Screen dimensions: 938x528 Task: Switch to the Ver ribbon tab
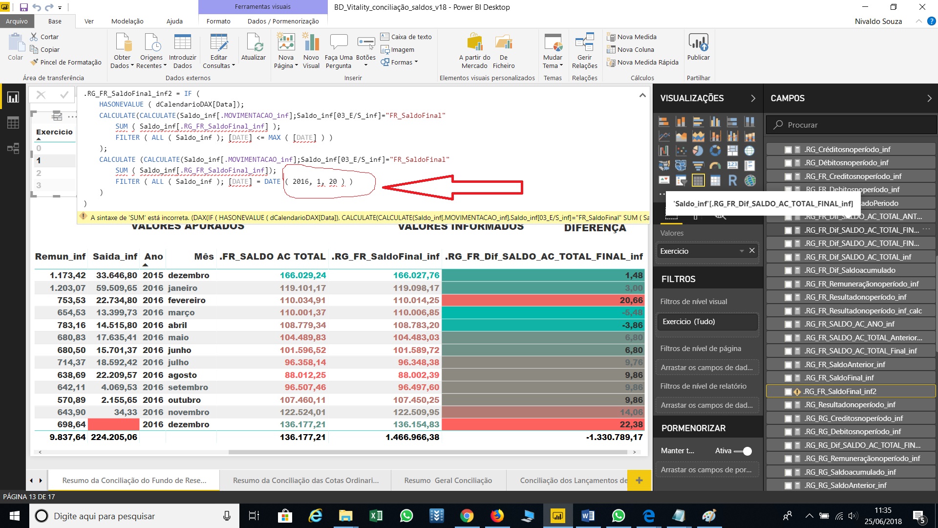(89, 22)
